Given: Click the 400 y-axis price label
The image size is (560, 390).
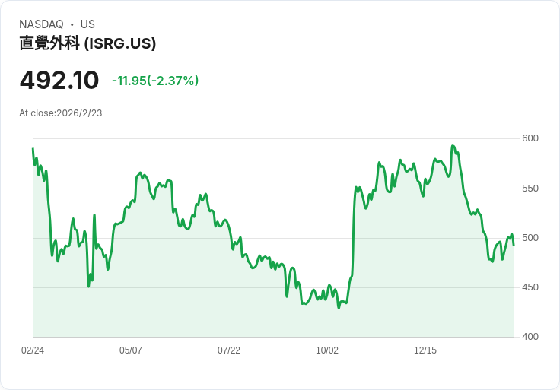Looking at the screenshot, I should point(530,337).
